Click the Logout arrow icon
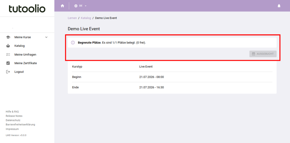Image resolution: width=290 pixels, height=143 pixels. point(8,72)
